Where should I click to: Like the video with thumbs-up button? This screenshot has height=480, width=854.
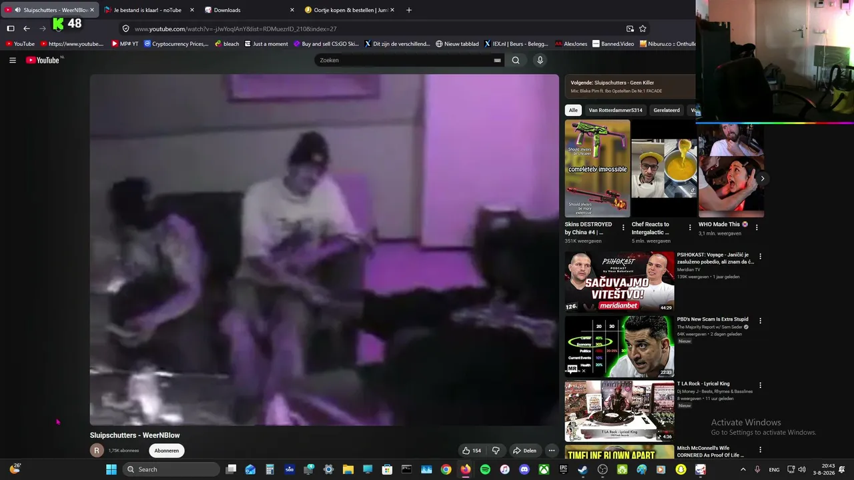pos(472,451)
